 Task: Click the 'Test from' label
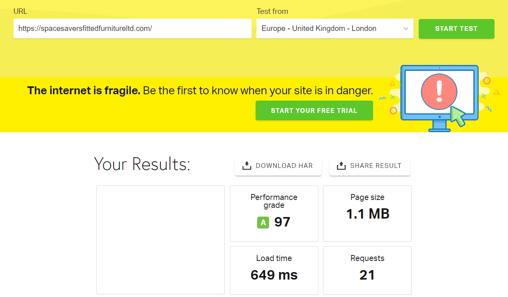coord(272,11)
